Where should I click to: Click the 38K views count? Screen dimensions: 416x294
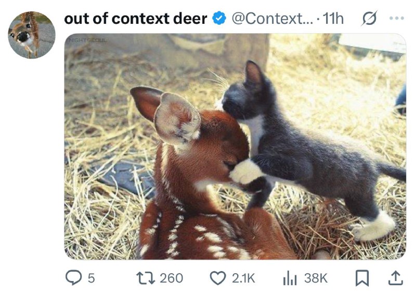coord(316,278)
